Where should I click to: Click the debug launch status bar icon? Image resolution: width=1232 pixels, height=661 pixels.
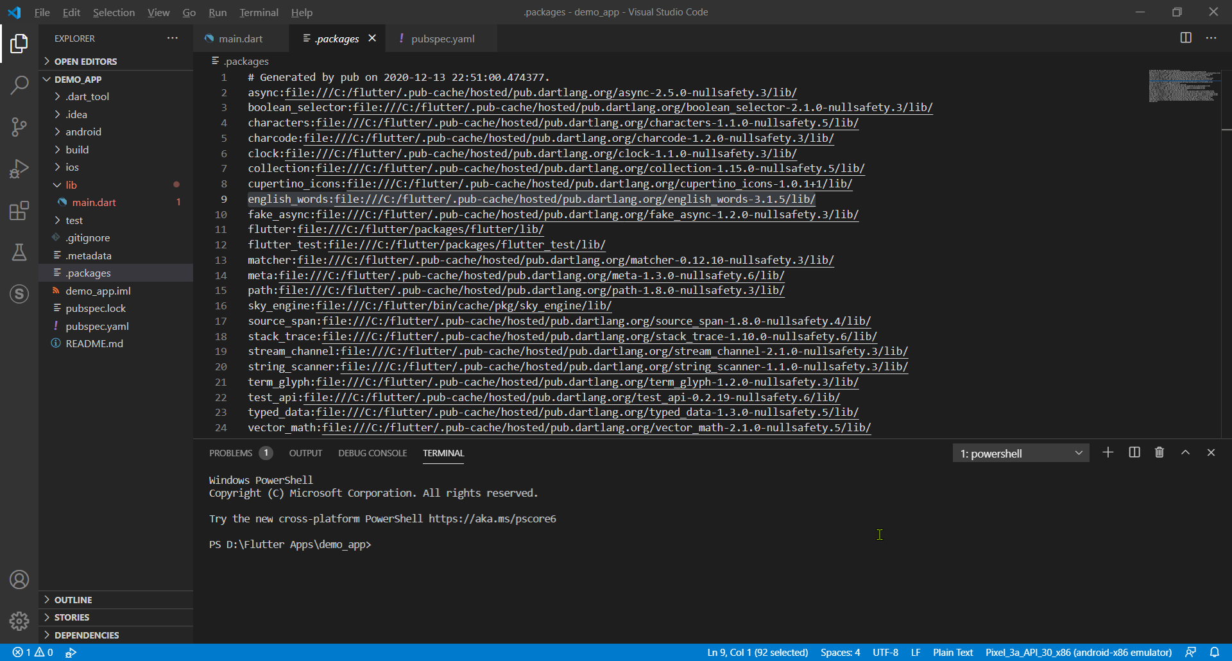(x=71, y=652)
